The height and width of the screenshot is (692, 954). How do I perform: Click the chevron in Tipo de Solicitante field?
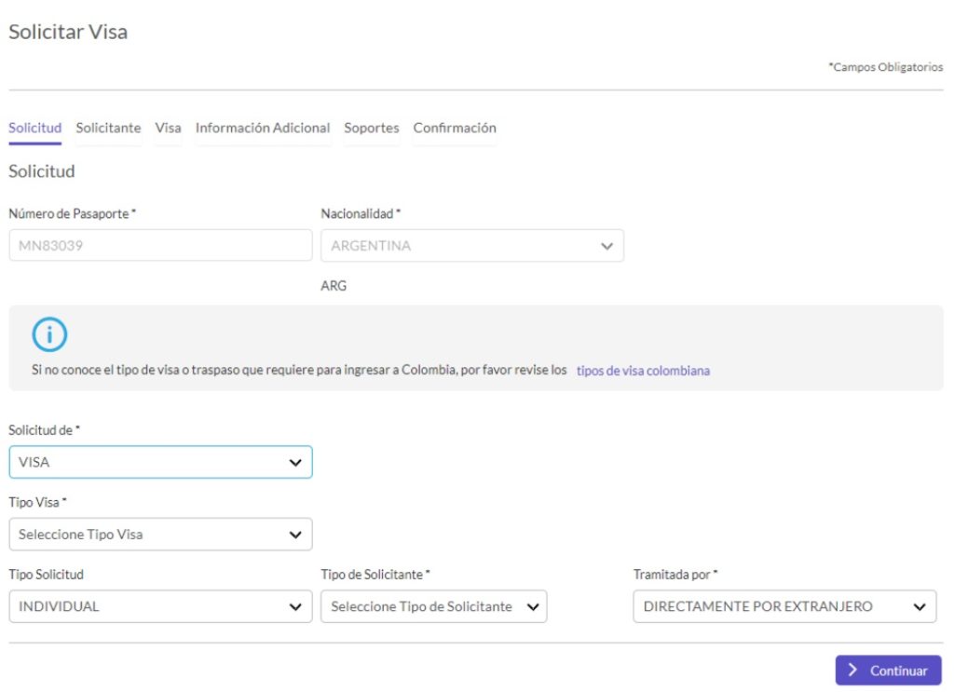(x=532, y=606)
